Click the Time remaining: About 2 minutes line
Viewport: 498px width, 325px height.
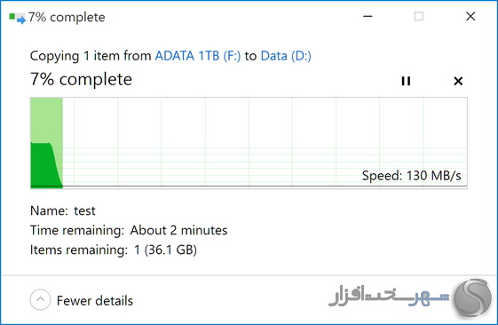(129, 230)
